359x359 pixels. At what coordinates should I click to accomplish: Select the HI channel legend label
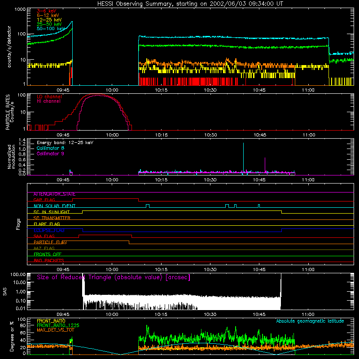[48, 101]
